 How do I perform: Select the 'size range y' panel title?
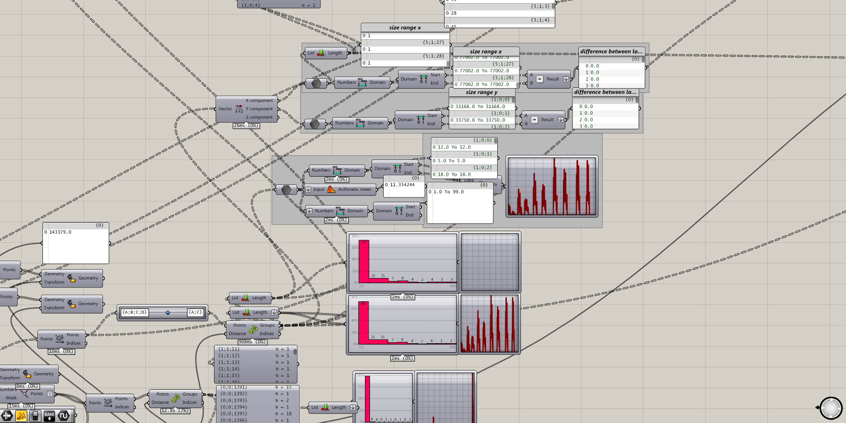482,92
